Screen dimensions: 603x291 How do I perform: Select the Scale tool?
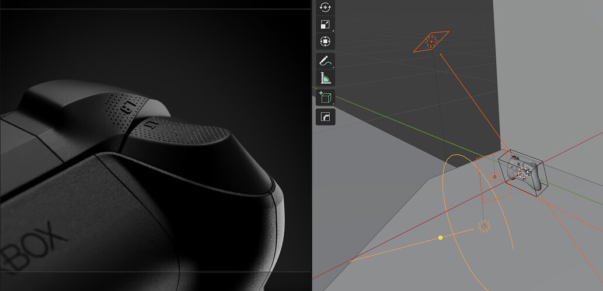coord(325,24)
